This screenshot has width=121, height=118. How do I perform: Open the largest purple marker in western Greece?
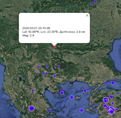(x=32, y=108)
